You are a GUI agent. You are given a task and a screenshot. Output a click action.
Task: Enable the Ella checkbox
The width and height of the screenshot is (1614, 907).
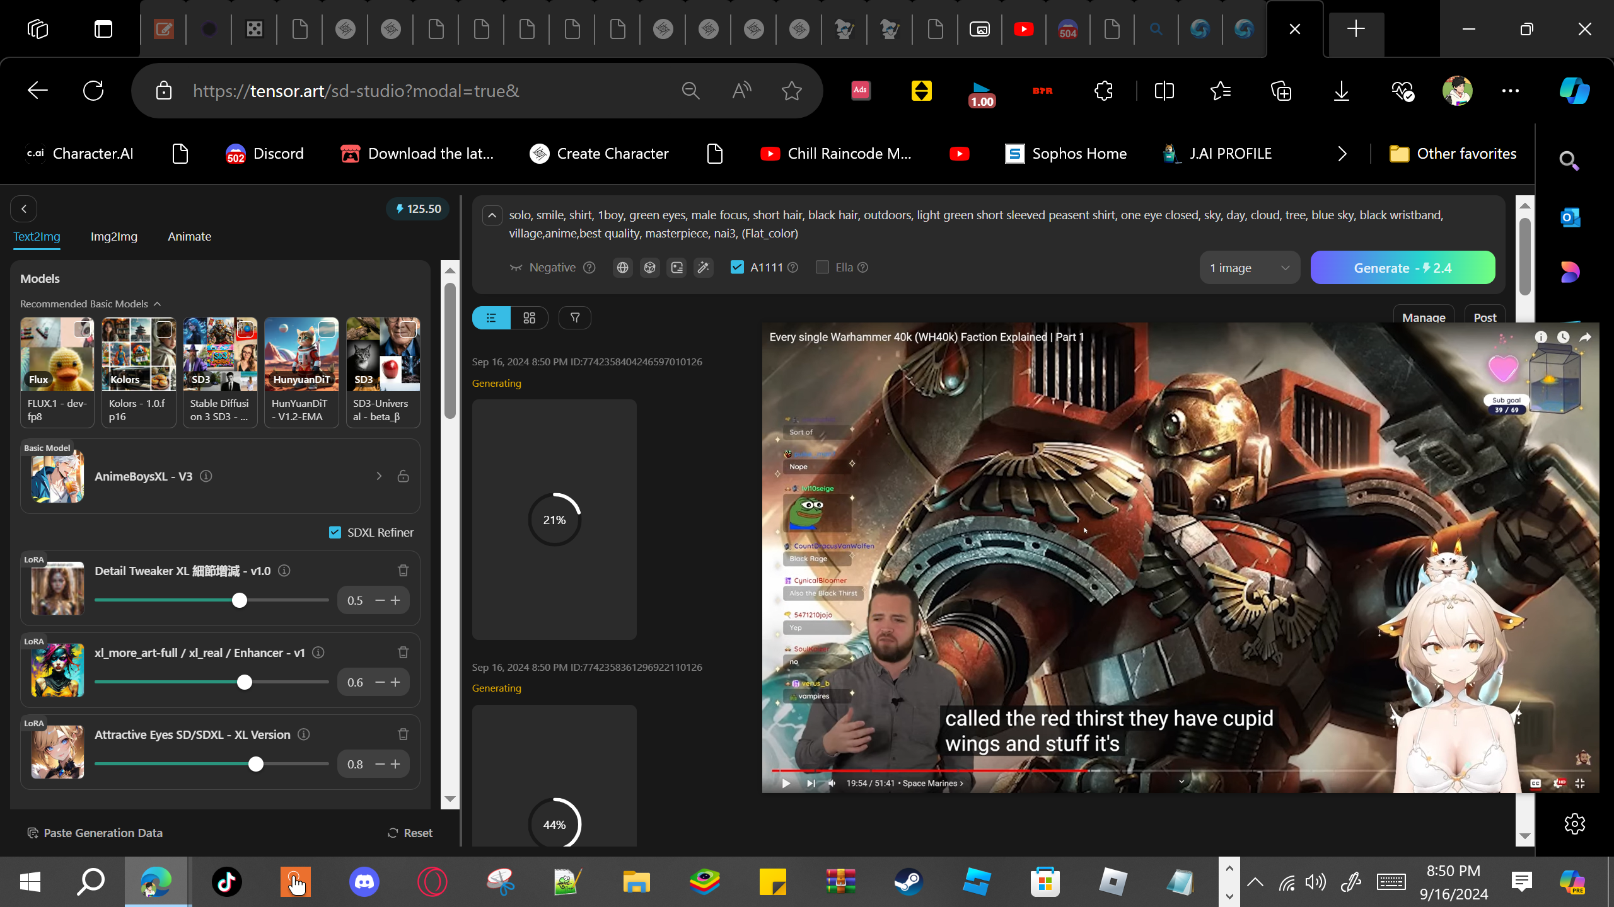pyautogui.click(x=822, y=267)
